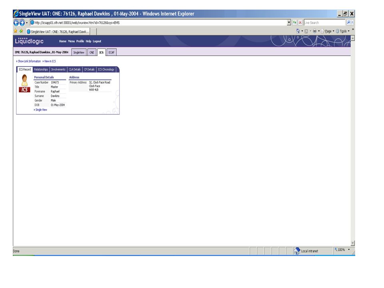The width and height of the screenshot is (384, 288).
Task: Expand the Home button dropdown arrow
Action: [302, 31]
